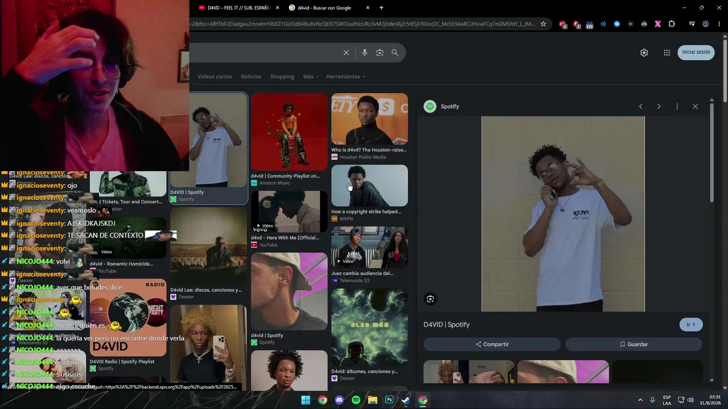Close the D4VD – FEEL IT tab

pyautogui.click(x=278, y=8)
